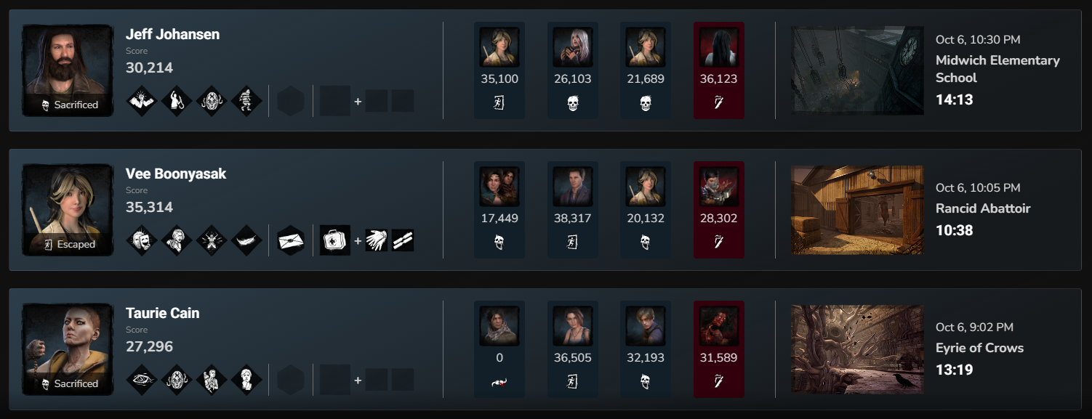This screenshot has height=419, width=1092.
Task: Select the envelope offering icon for Vee Boonyasak
Action: tap(291, 240)
